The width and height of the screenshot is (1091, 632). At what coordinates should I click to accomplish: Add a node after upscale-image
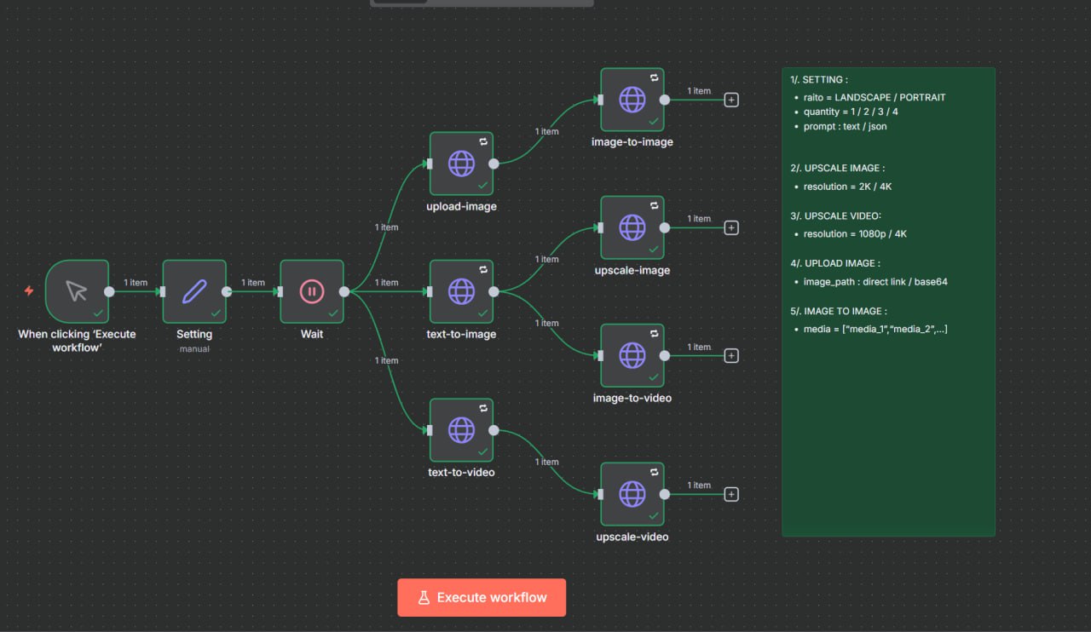coord(731,227)
